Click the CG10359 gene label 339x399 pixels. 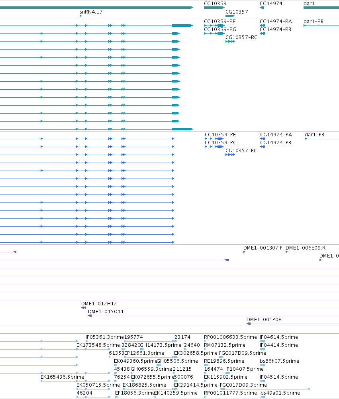click(215, 4)
